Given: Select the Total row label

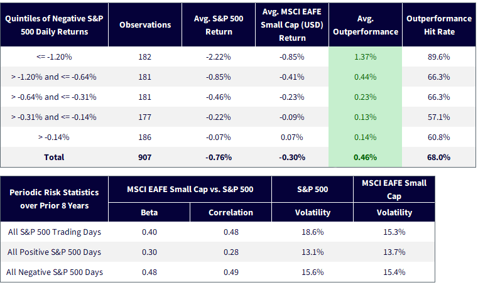Looking at the screenshot, I should click(x=54, y=158).
